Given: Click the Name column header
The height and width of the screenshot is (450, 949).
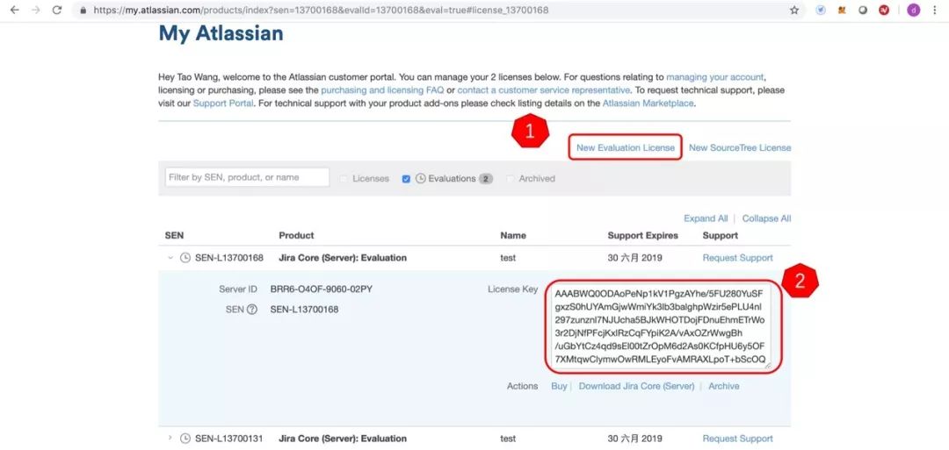Looking at the screenshot, I should [x=513, y=236].
